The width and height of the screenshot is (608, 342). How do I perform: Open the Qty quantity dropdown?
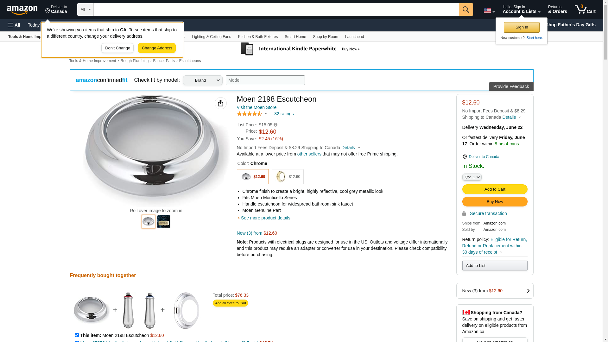tap(472, 177)
